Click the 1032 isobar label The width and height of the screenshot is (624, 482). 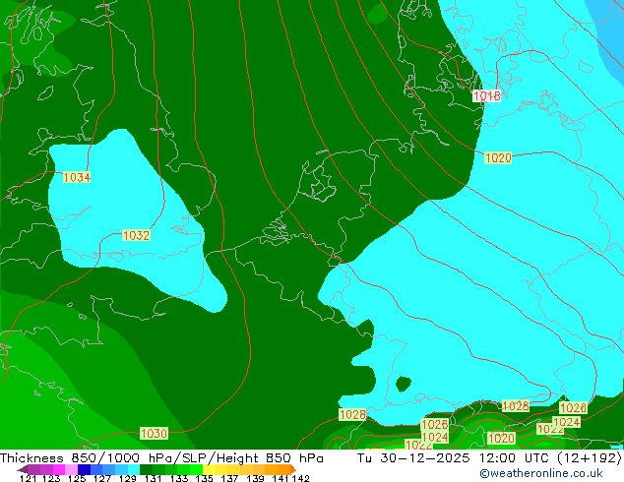coord(136,235)
